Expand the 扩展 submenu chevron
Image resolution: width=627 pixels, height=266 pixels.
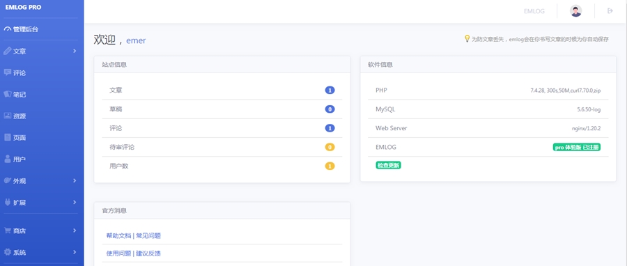tap(75, 203)
